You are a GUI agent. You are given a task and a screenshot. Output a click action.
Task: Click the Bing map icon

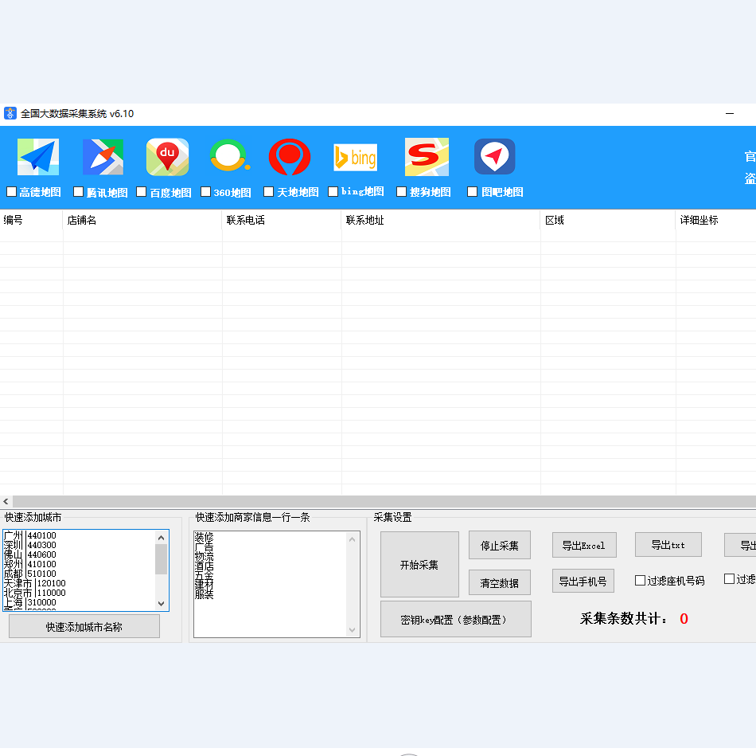pyautogui.click(x=355, y=158)
